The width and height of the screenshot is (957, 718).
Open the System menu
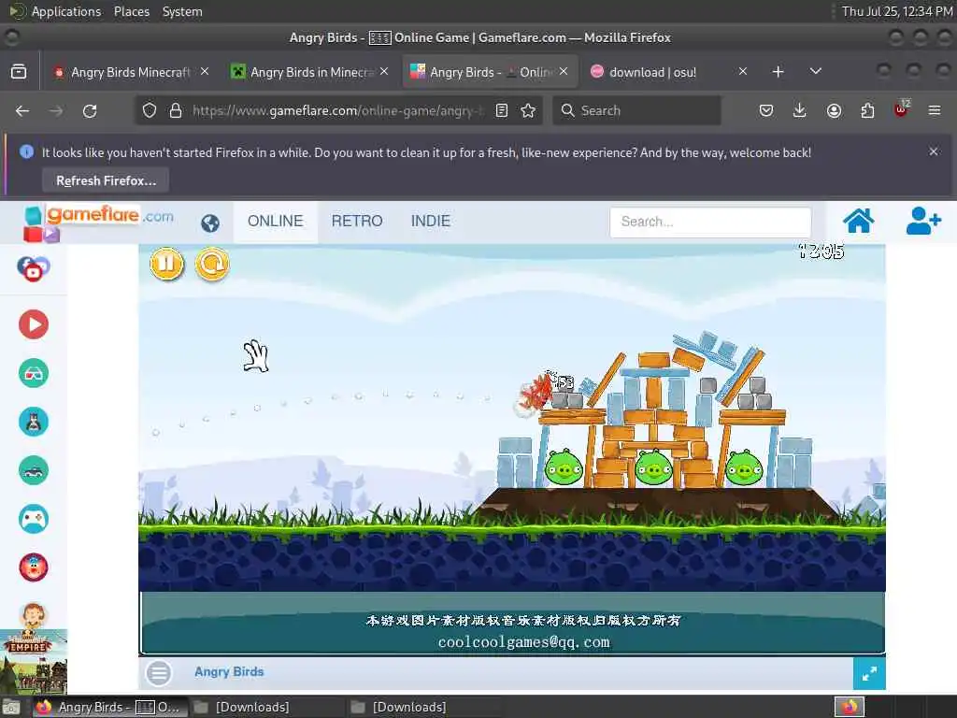point(182,11)
